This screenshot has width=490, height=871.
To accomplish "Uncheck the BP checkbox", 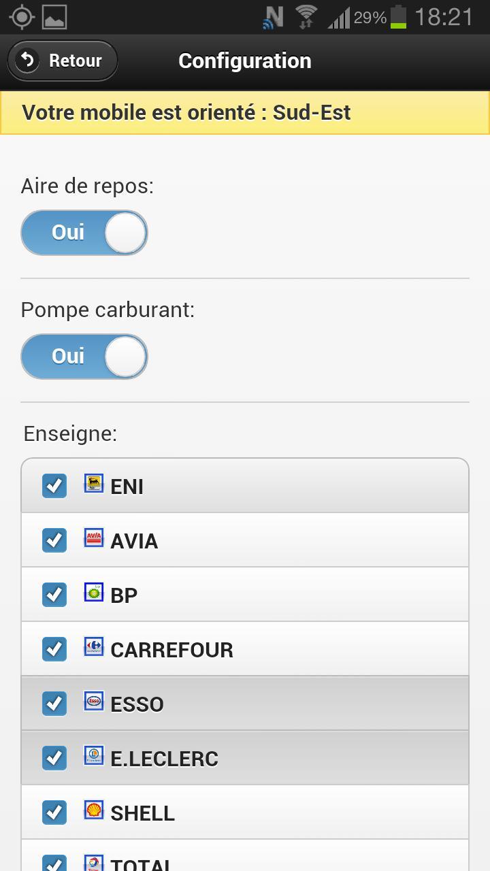I will click(54, 595).
